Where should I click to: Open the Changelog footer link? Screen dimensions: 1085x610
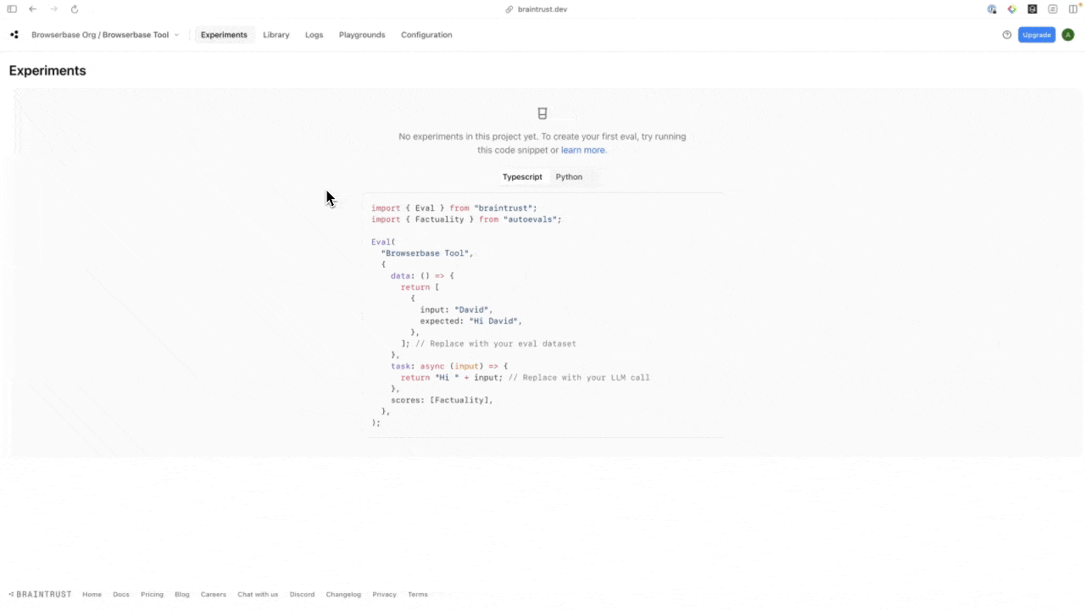343,595
